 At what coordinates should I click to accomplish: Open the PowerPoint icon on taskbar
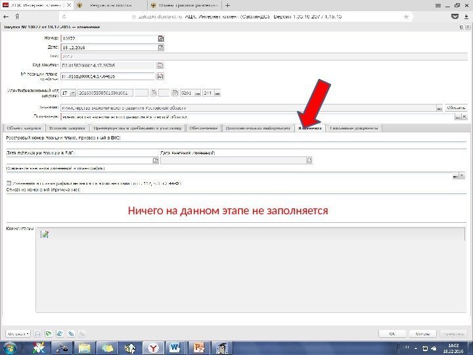click(x=199, y=348)
